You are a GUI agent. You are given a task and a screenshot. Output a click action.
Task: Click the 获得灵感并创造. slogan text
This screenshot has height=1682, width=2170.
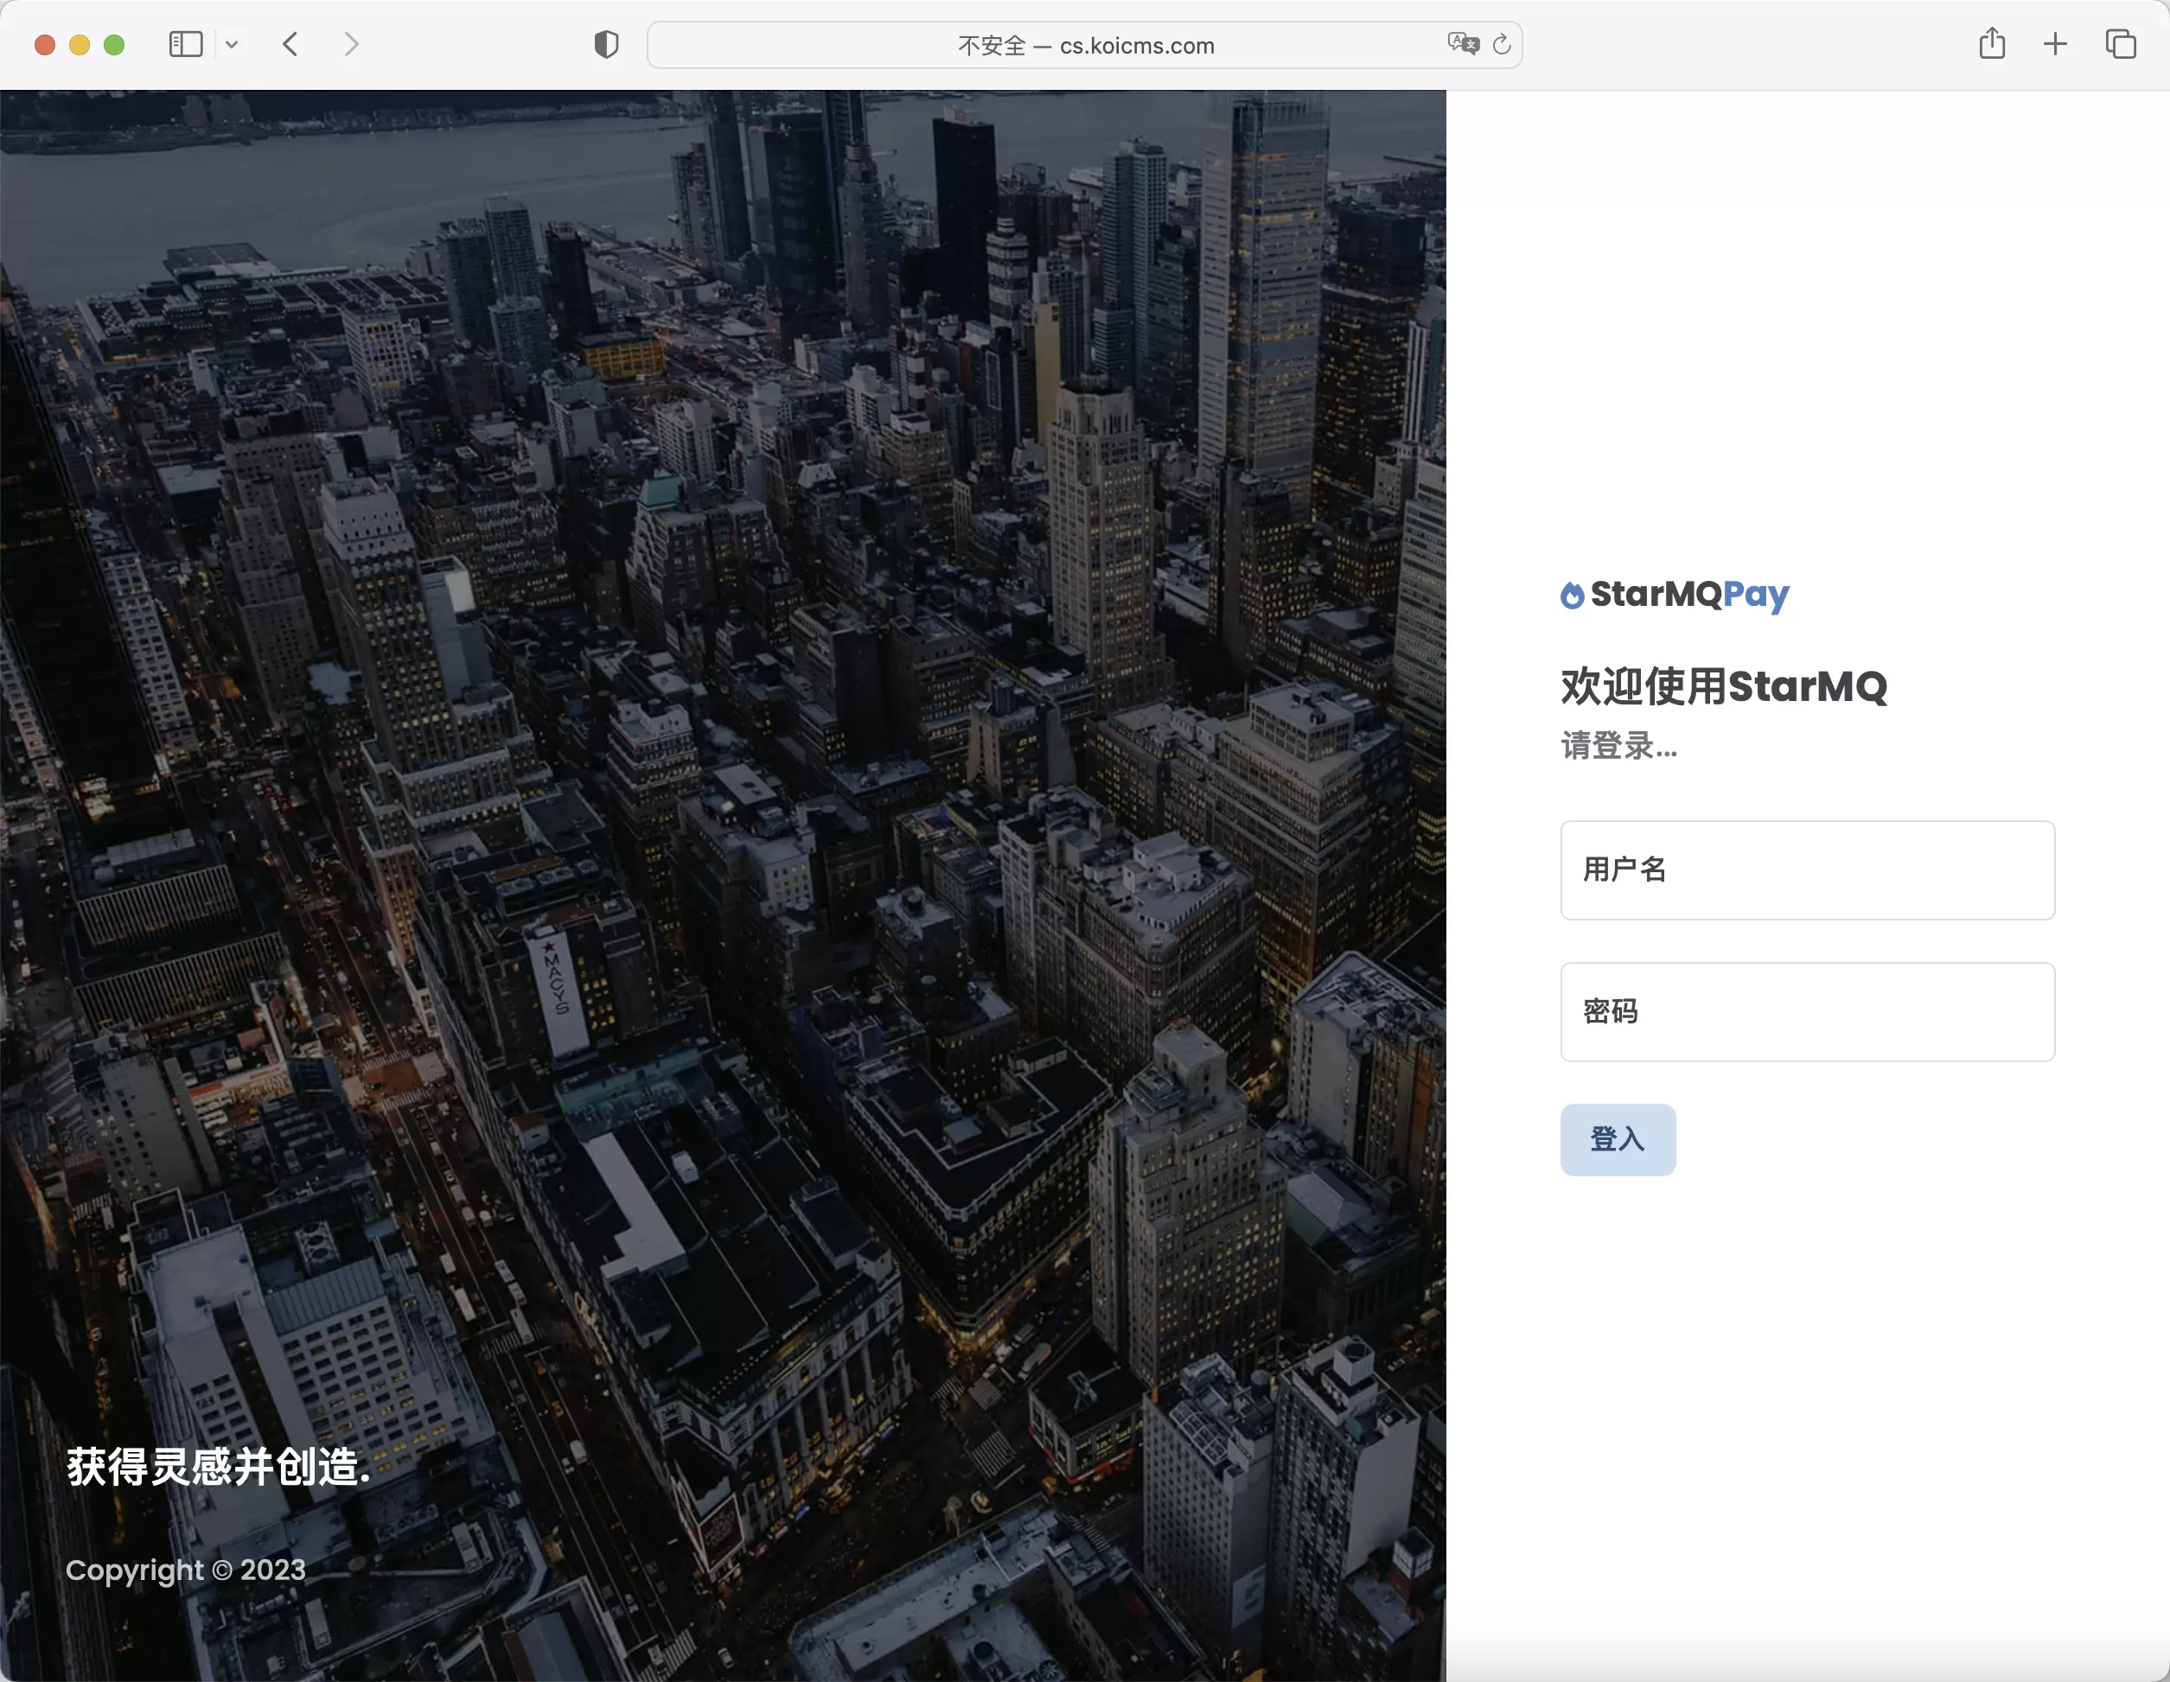219,1467
